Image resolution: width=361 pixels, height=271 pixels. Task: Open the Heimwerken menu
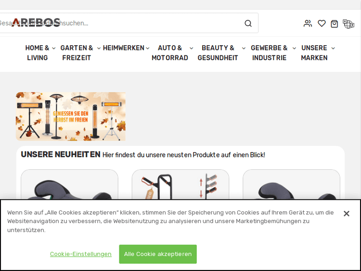[124, 48]
